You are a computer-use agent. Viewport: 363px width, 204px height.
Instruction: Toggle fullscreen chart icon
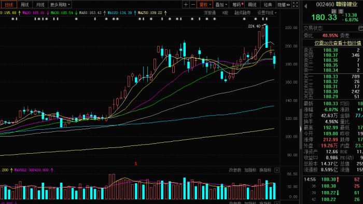(x=295, y=5)
